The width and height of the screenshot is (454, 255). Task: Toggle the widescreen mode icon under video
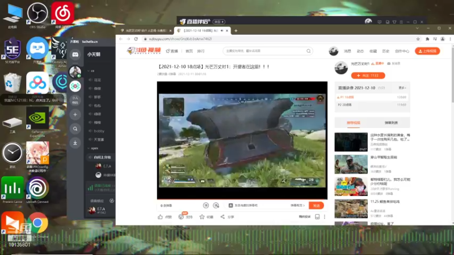317,216
